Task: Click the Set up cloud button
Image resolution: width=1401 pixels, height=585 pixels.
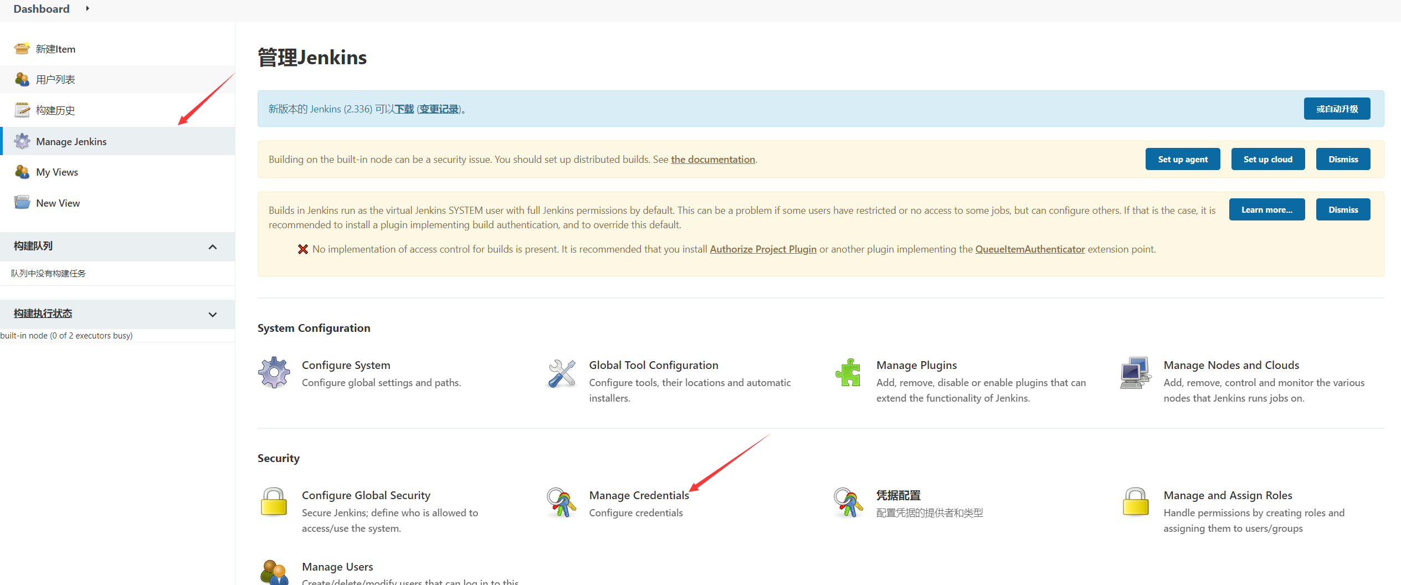Action: coord(1267,159)
